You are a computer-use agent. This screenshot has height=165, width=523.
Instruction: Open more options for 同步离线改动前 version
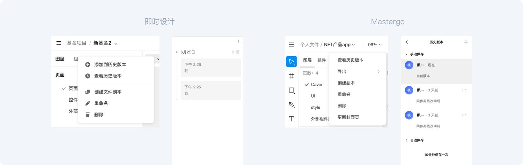coord(464,115)
